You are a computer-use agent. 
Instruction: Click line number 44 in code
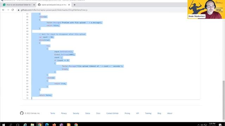coord(27,17)
